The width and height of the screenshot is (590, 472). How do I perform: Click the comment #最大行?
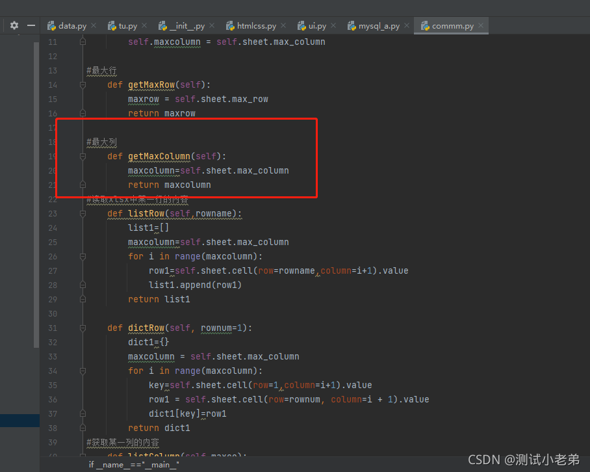101,71
